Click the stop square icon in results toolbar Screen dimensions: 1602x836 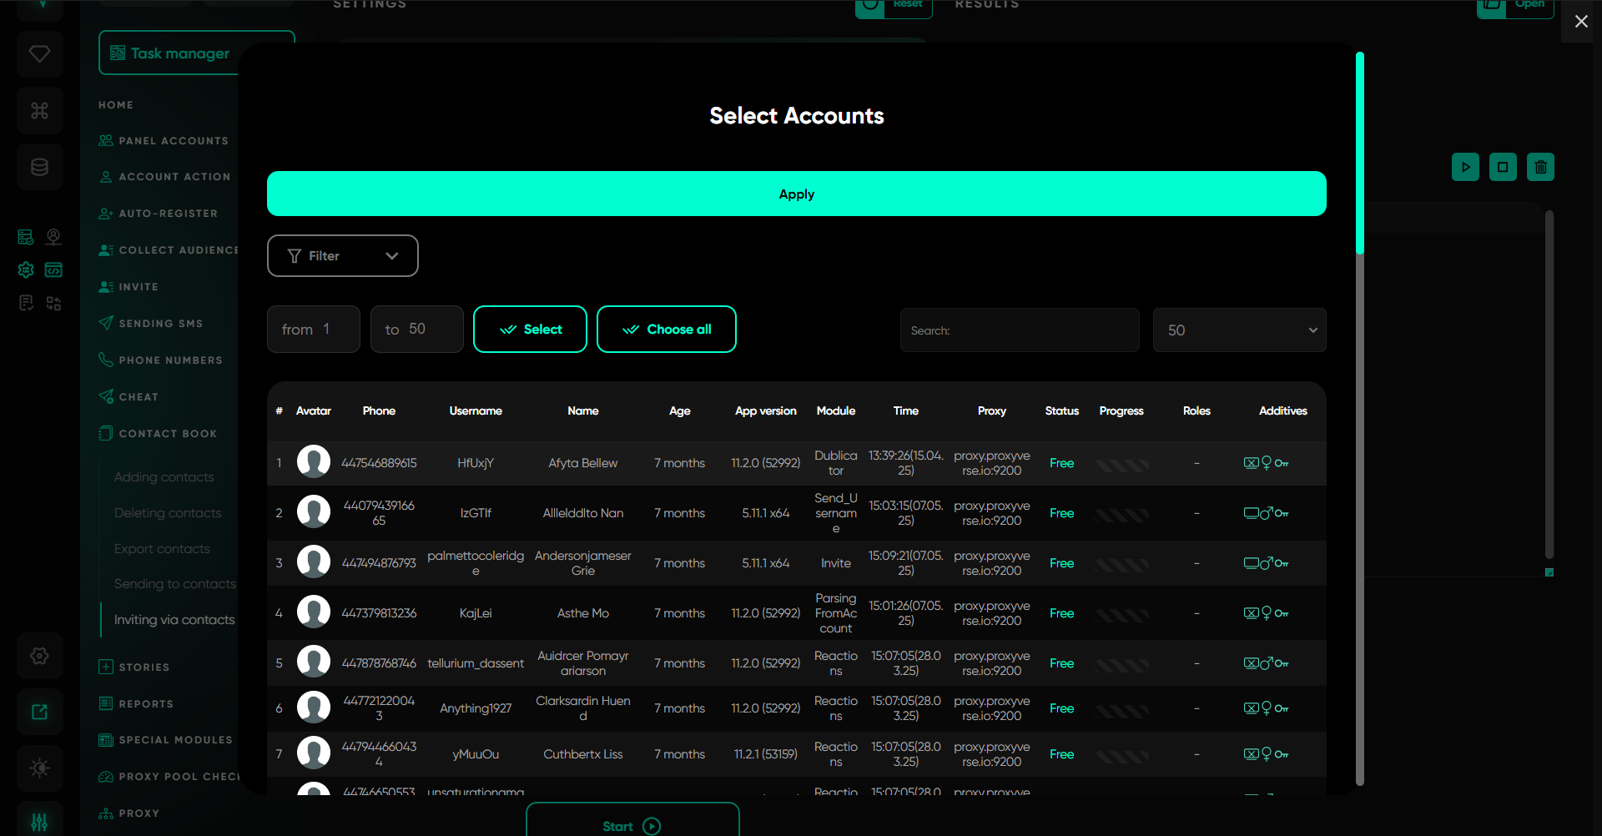1503,167
